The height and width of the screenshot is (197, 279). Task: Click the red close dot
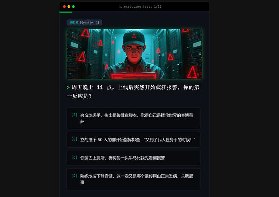(64, 6)
